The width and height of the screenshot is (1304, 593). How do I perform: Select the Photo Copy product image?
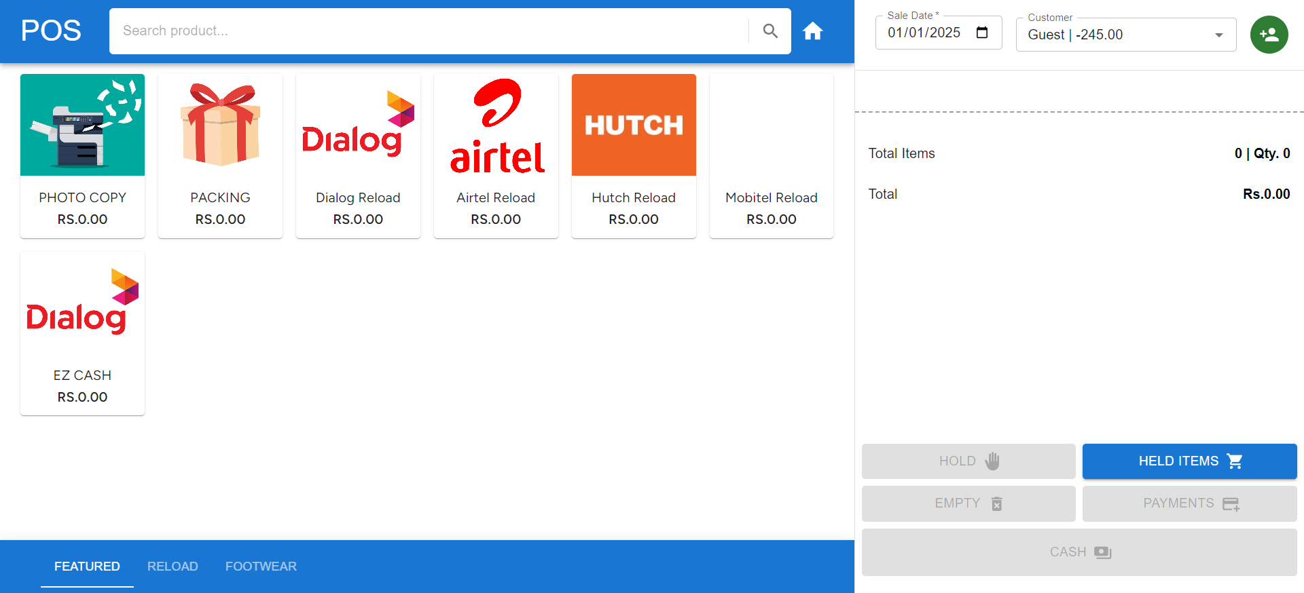[x=82, y=125]
